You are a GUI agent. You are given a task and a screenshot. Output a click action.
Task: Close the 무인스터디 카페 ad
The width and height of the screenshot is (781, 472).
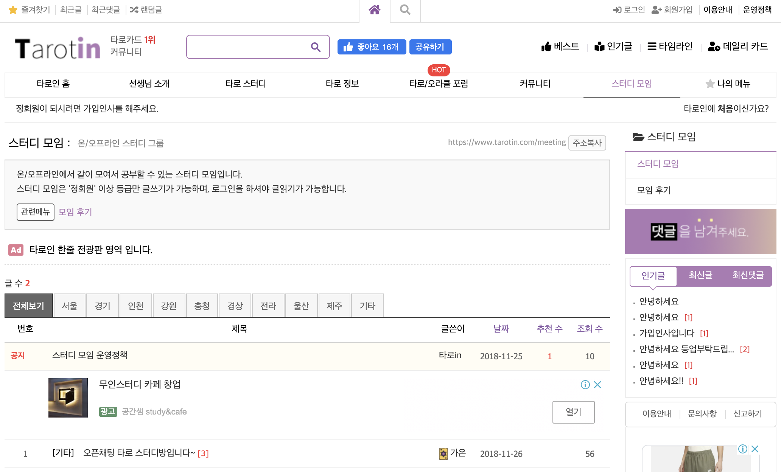coord(598,385)
